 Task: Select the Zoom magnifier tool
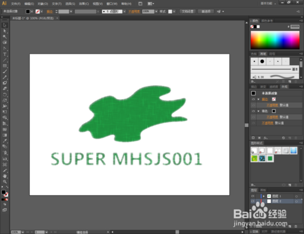(x=4, y=182)
